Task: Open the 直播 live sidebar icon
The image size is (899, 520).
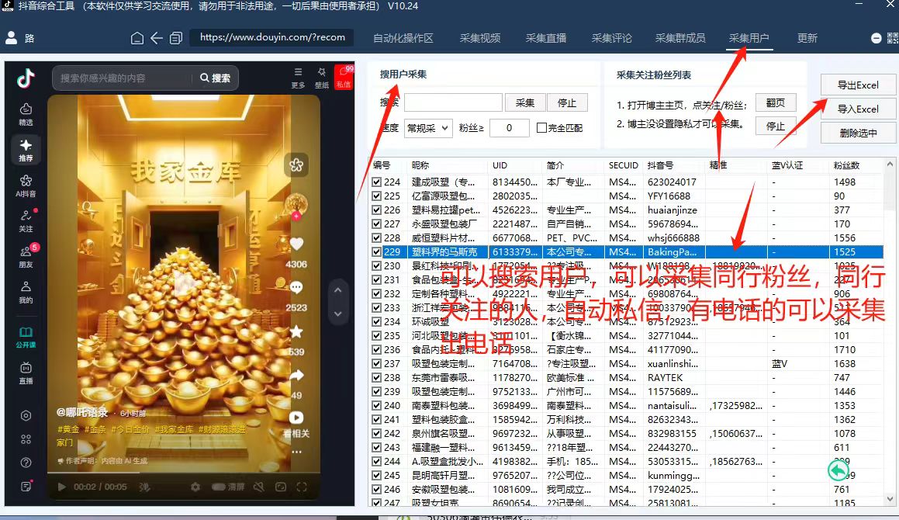Action: (x=26, y=373)
